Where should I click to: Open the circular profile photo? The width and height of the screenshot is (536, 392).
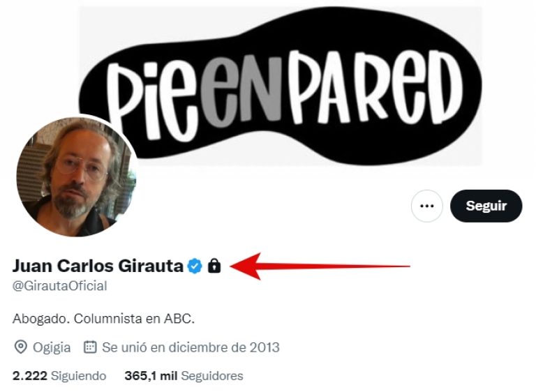point(77,176)
